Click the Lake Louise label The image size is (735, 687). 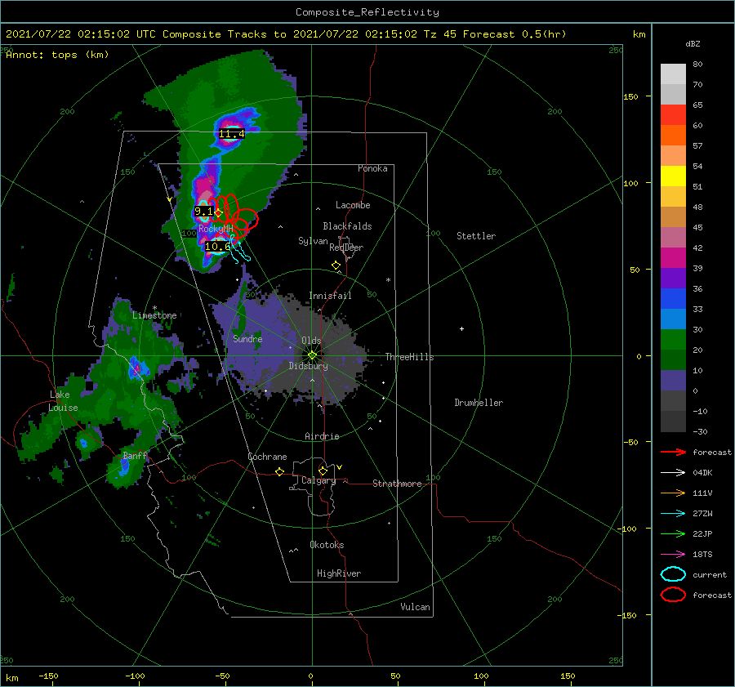(63, 401)
